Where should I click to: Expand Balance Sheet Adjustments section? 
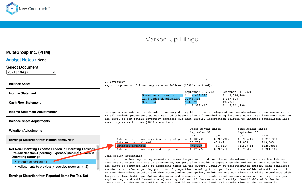click(53, 121)
